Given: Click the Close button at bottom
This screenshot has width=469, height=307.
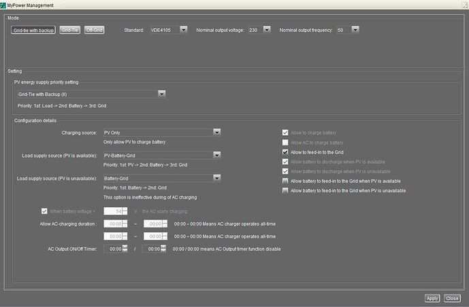Looking at the screenshot, I should [452, 298].
